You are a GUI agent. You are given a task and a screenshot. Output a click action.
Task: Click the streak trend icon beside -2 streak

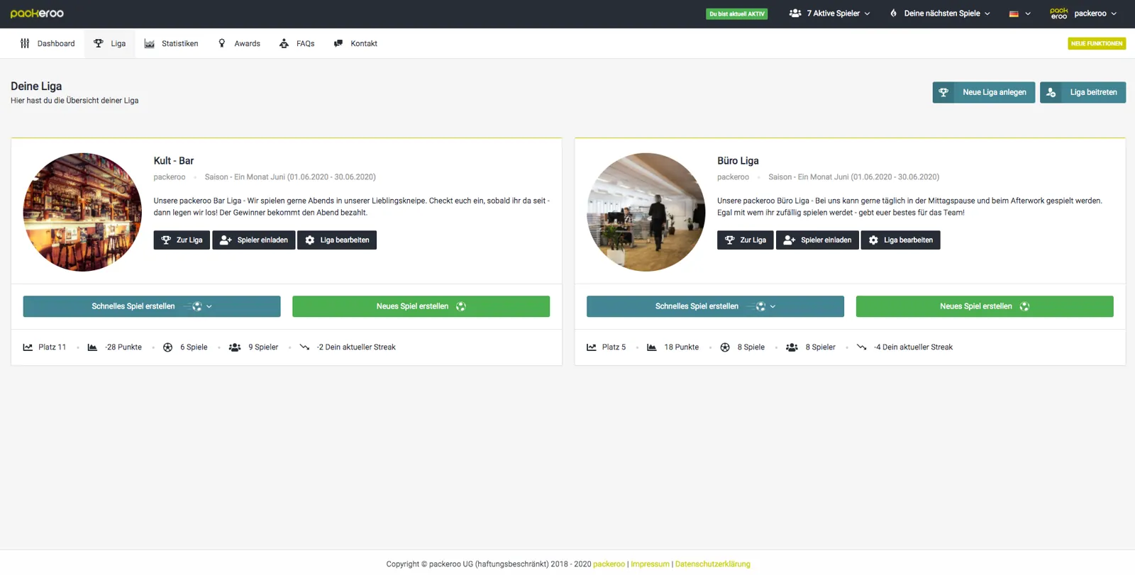pyautogui.click(x=304, y=347)
